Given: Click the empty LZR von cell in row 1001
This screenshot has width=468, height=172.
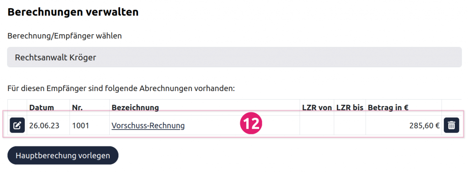Looking at the screenshot, I should (317, 125).
